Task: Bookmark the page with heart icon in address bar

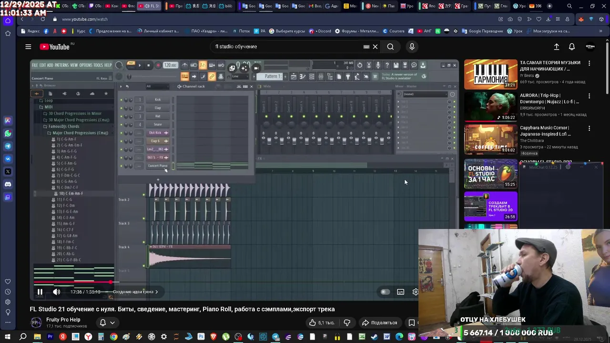Action: [x=539, y=19]
